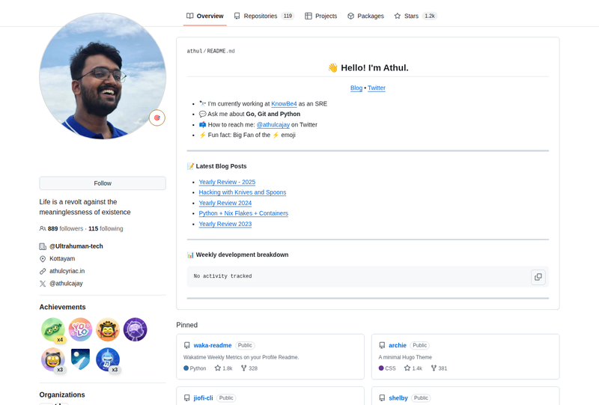Click the book icon in Overview tab
Screen dimensions: 599x405
190,16
